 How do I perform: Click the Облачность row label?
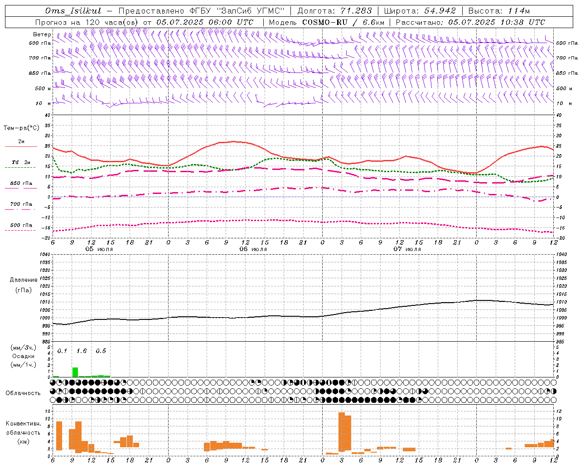[23, 393]
